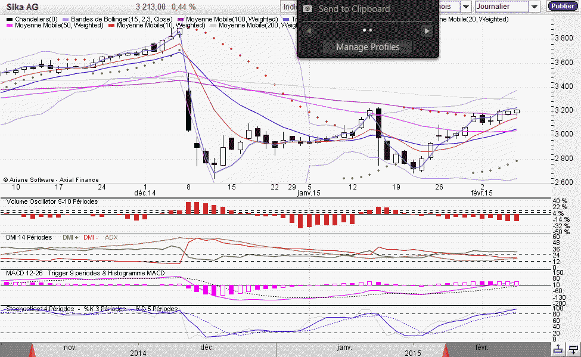Image resolution: width=581 pixels, height=357 pixels.
Task: Select the Send to Clipboard option
Action: point(354,9)
